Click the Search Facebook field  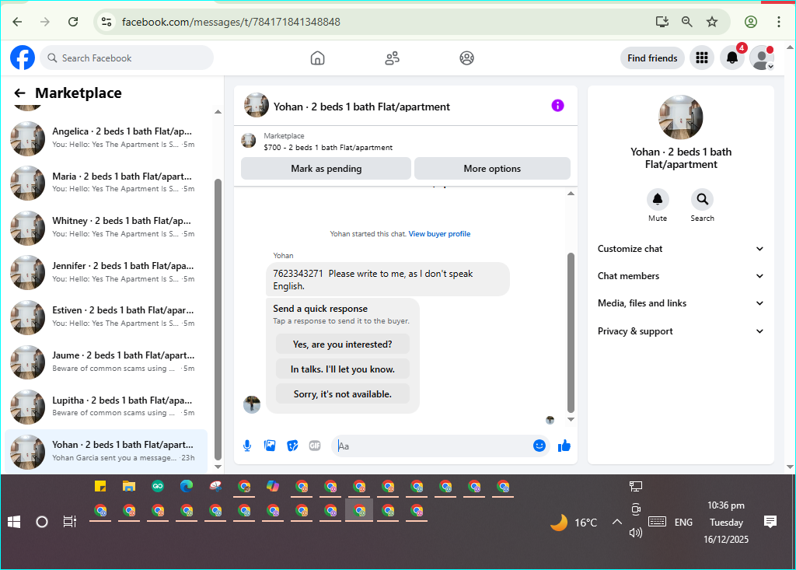pos(127,58)
